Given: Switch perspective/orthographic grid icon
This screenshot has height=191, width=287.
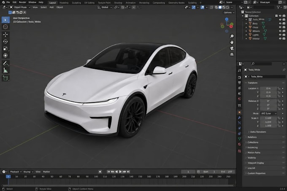Looking at the screenshot, I should point(232,54).
